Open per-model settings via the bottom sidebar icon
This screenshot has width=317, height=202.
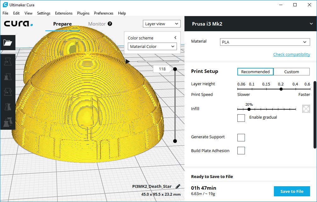8,122
